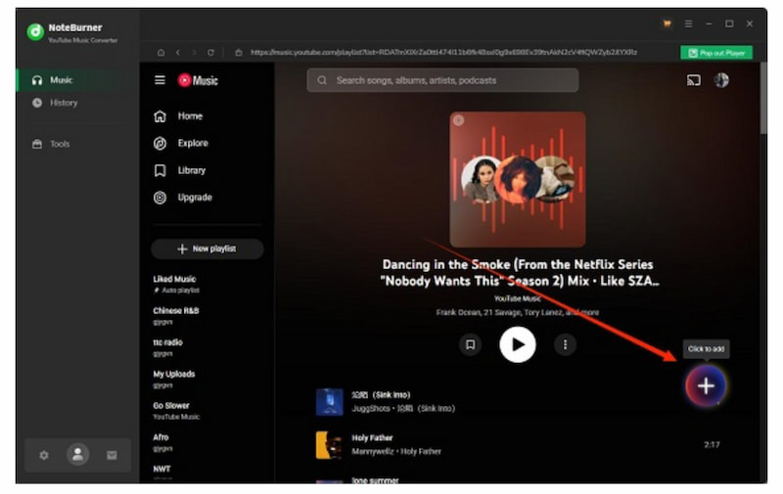The height and width of the screenshot is (494, 783).
Task: Click the purple plus add button
Action: click(706, 385)
